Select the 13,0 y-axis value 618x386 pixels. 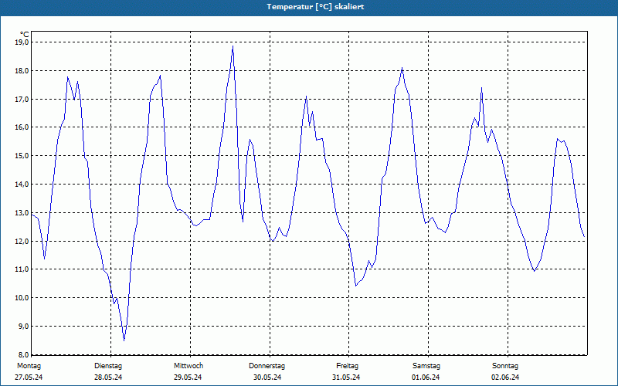pyautogui.click(x=22, y=213)
